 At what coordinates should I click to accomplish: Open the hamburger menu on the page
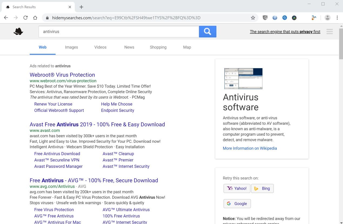click(329, 32)
